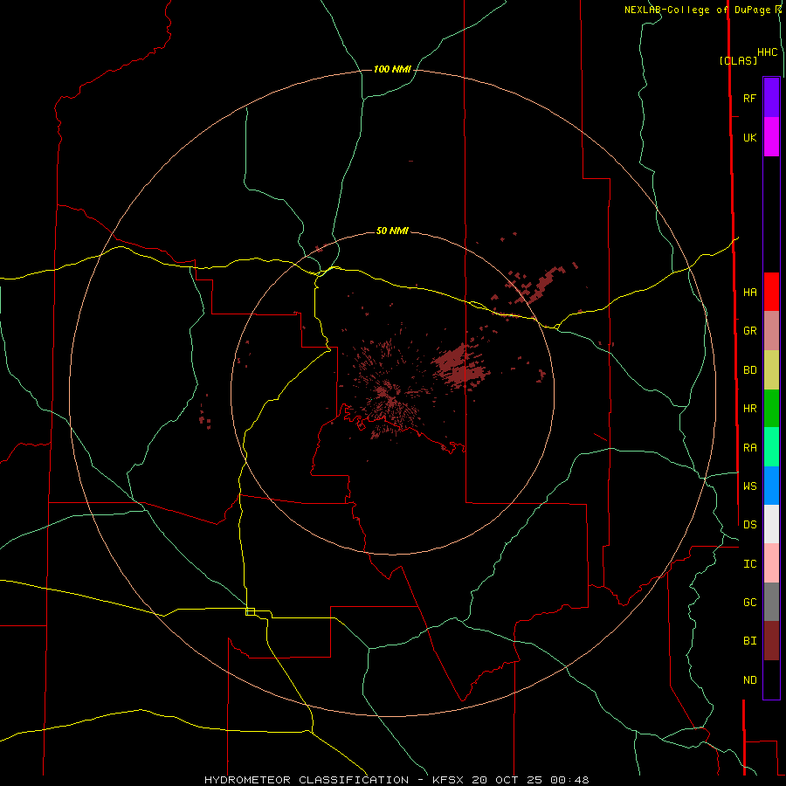Click the "UK" legend label
This screenshot has height=786, width=786.
coord(749,138)
